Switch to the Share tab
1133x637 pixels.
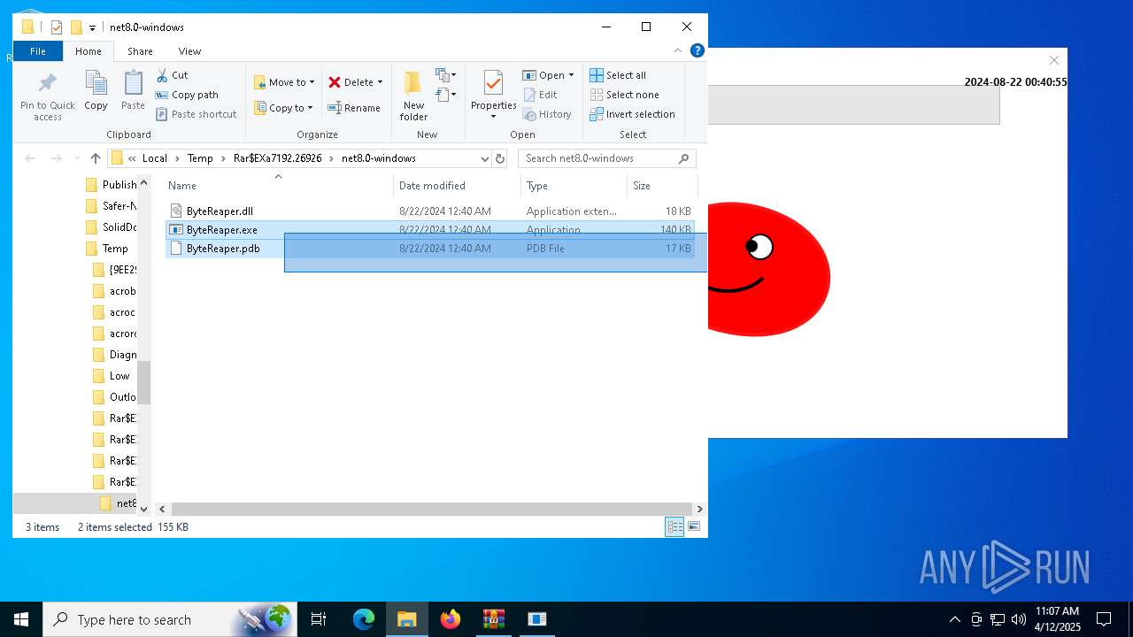(140, 51)
